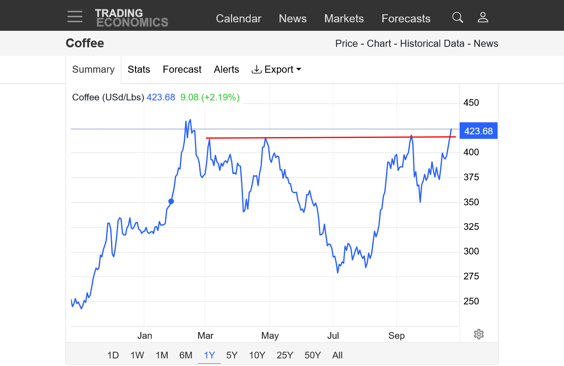The image size is (564, 366).
Task: Choose the 5Y time range
Action: click(232, 355)
